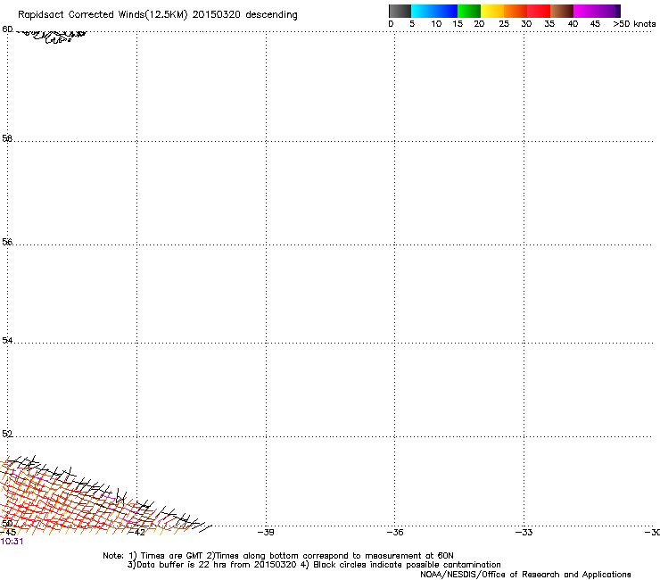Select the green 15-20 knots color band
Screen dimensions: 660x580
tap(468, 11)
